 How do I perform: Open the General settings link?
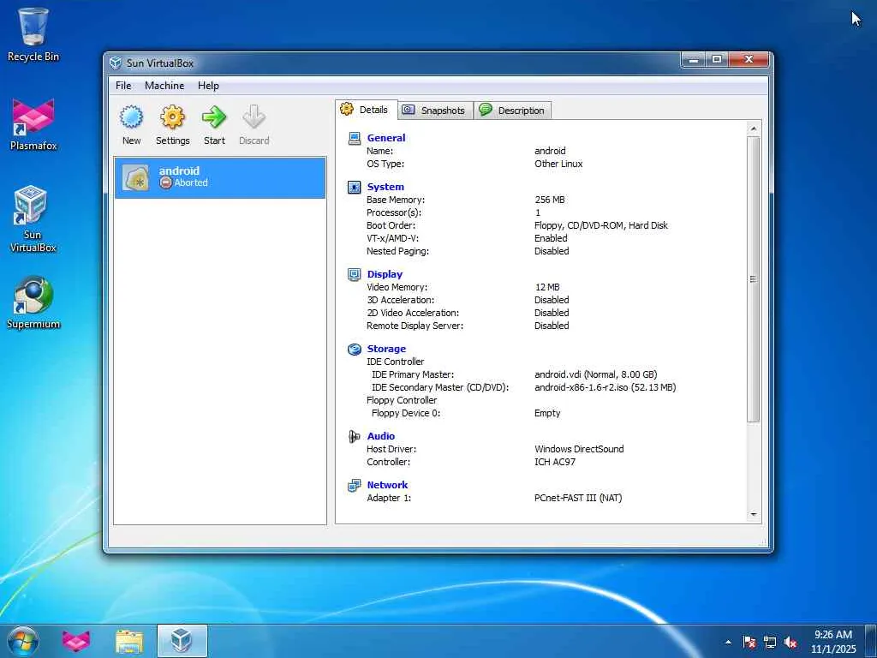[x=385, y=138]
